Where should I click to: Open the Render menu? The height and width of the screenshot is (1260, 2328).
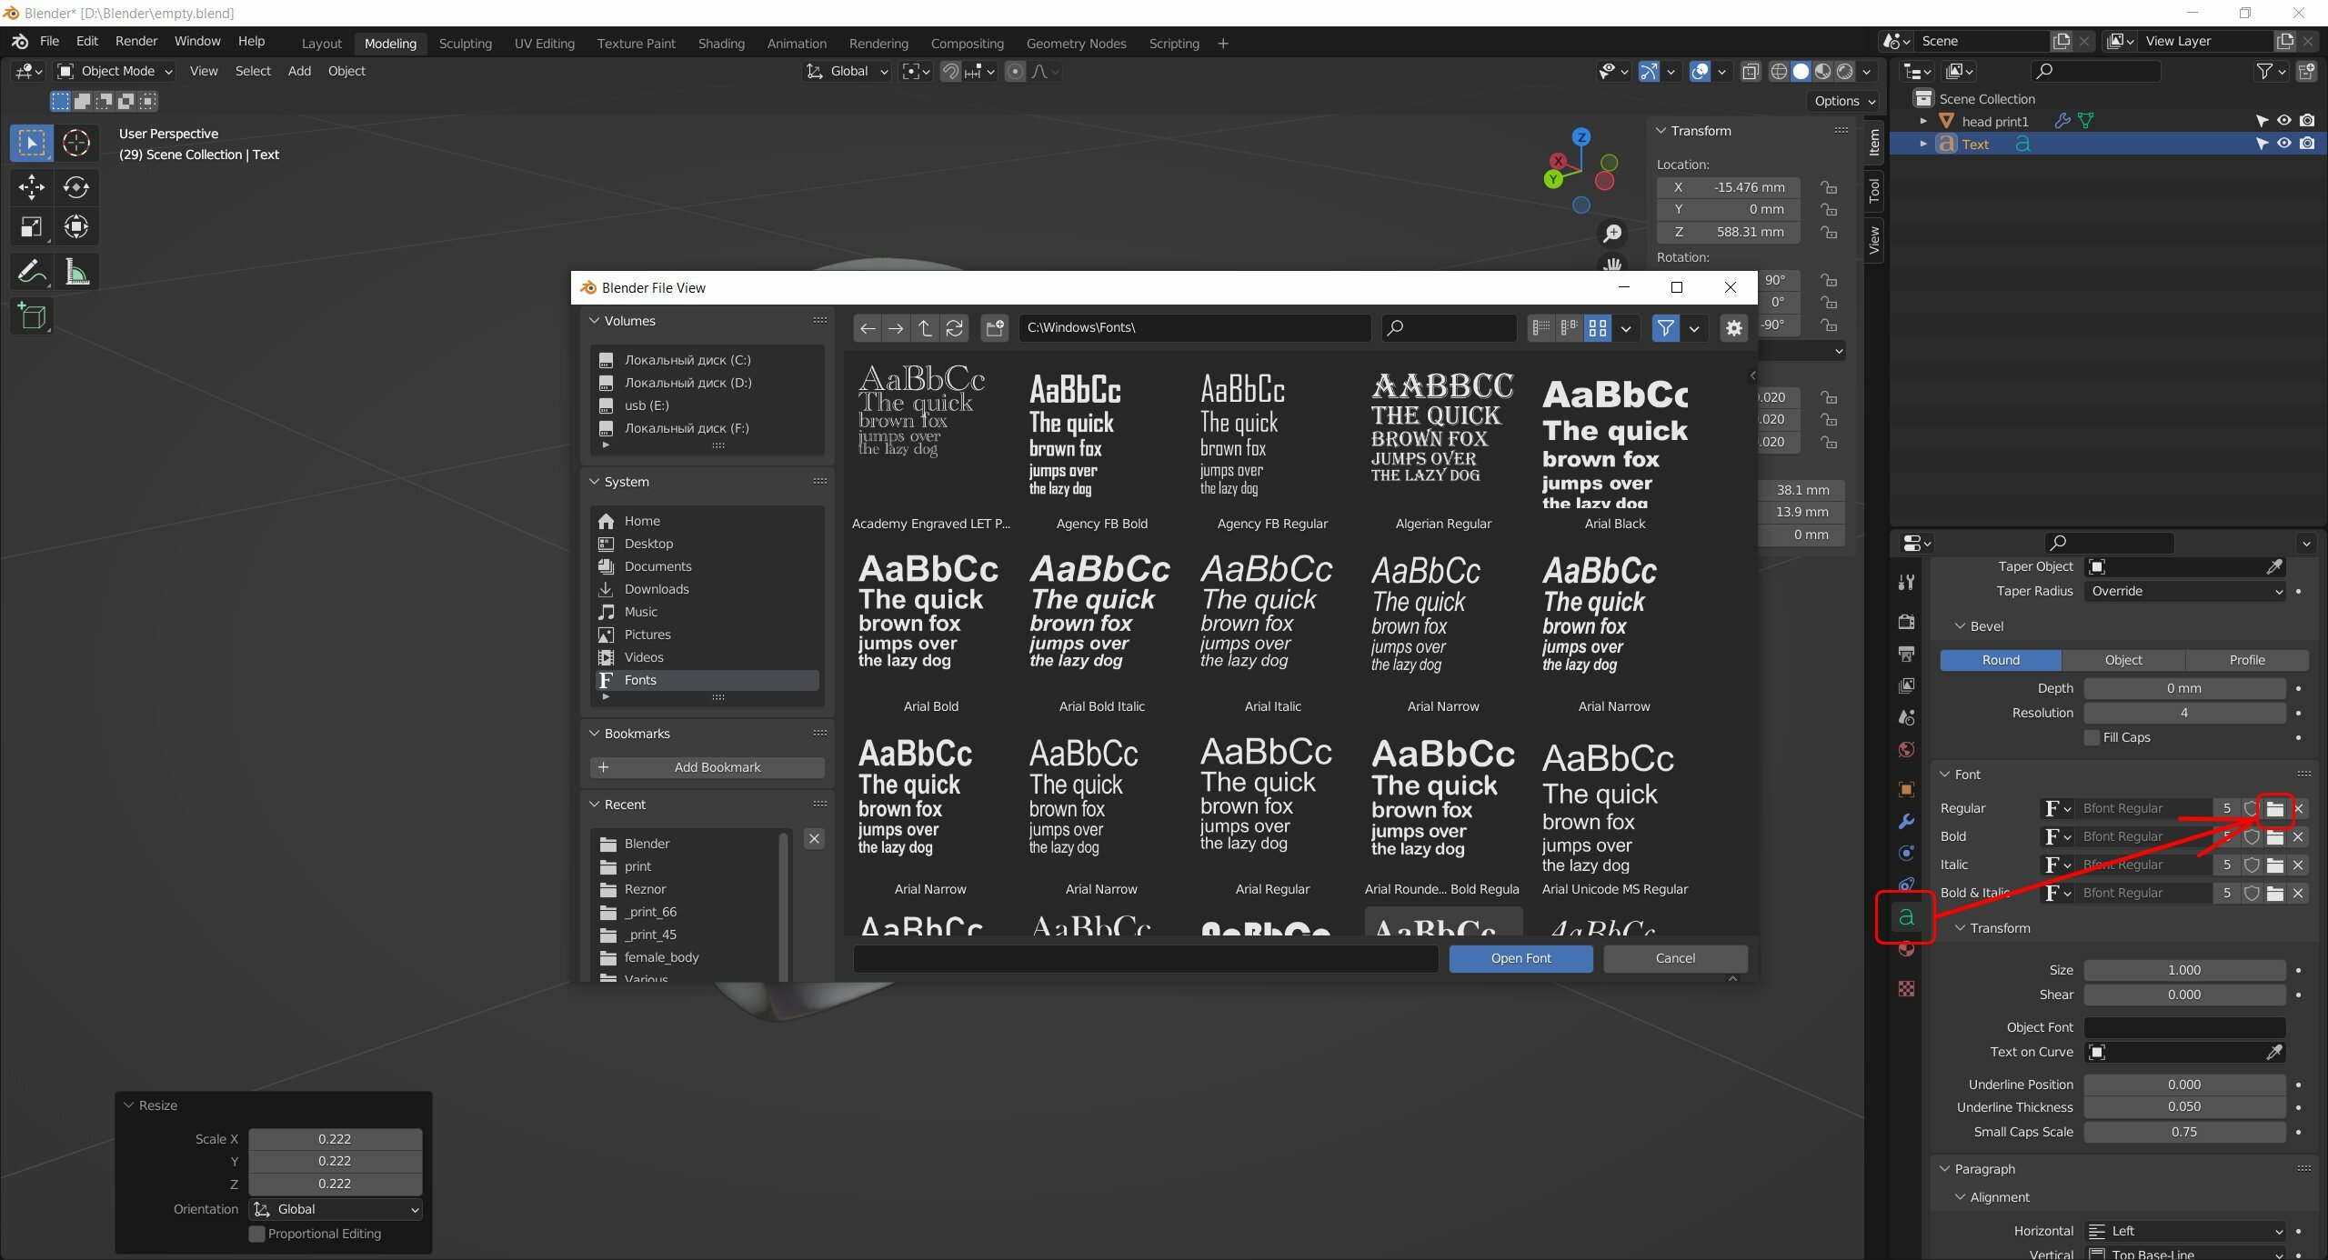[x=136, y=42]
